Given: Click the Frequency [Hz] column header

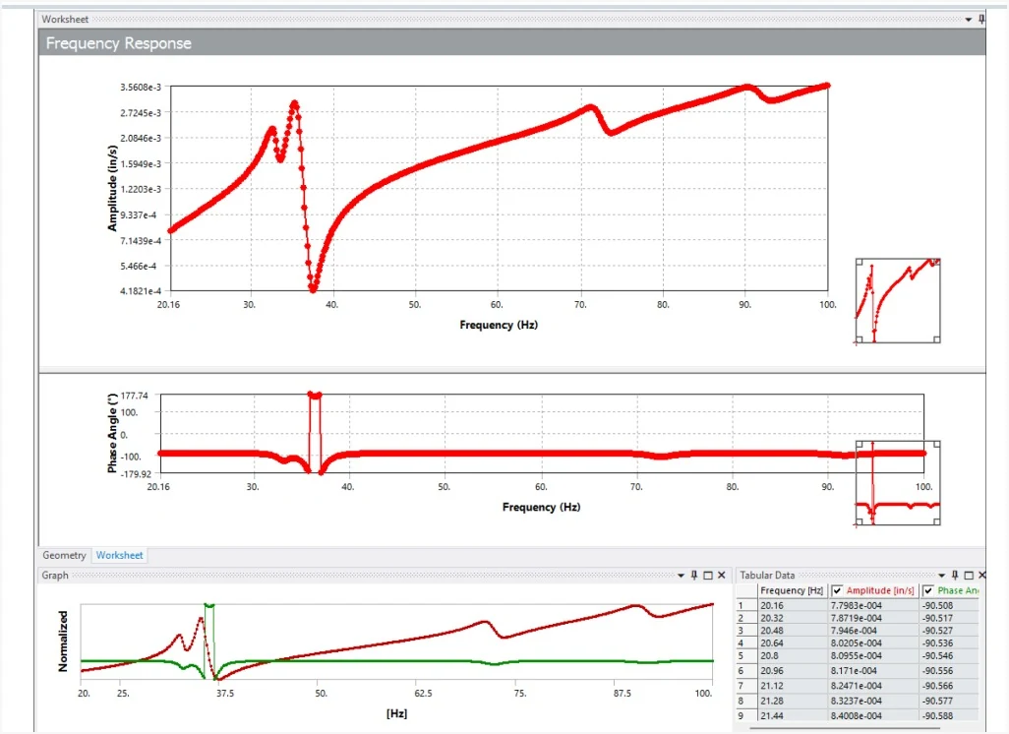Looking at the screenshot, I should [x=792, y=590].
